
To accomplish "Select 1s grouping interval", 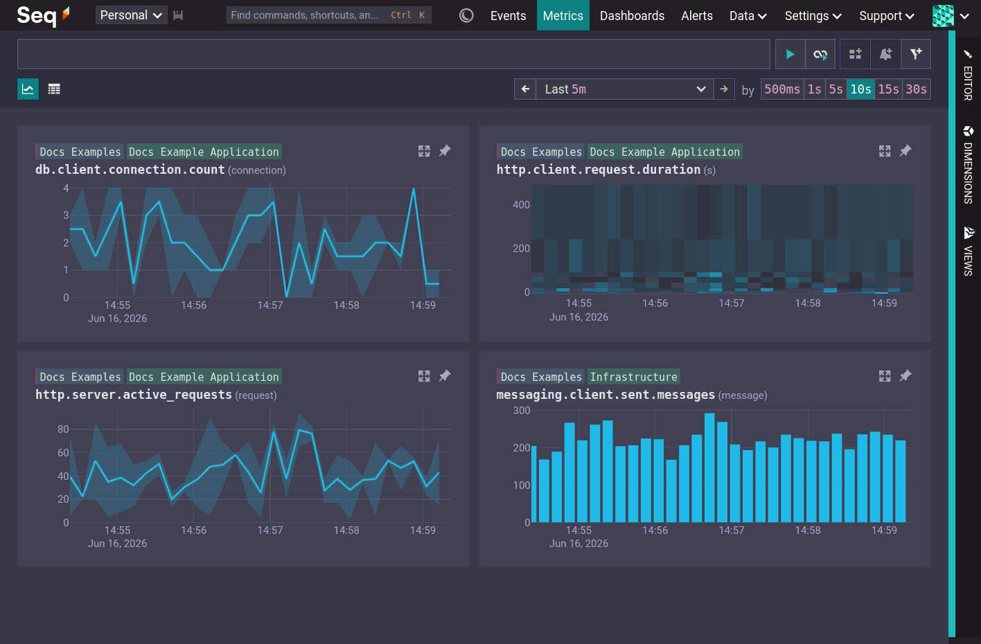I will [815, 89].
